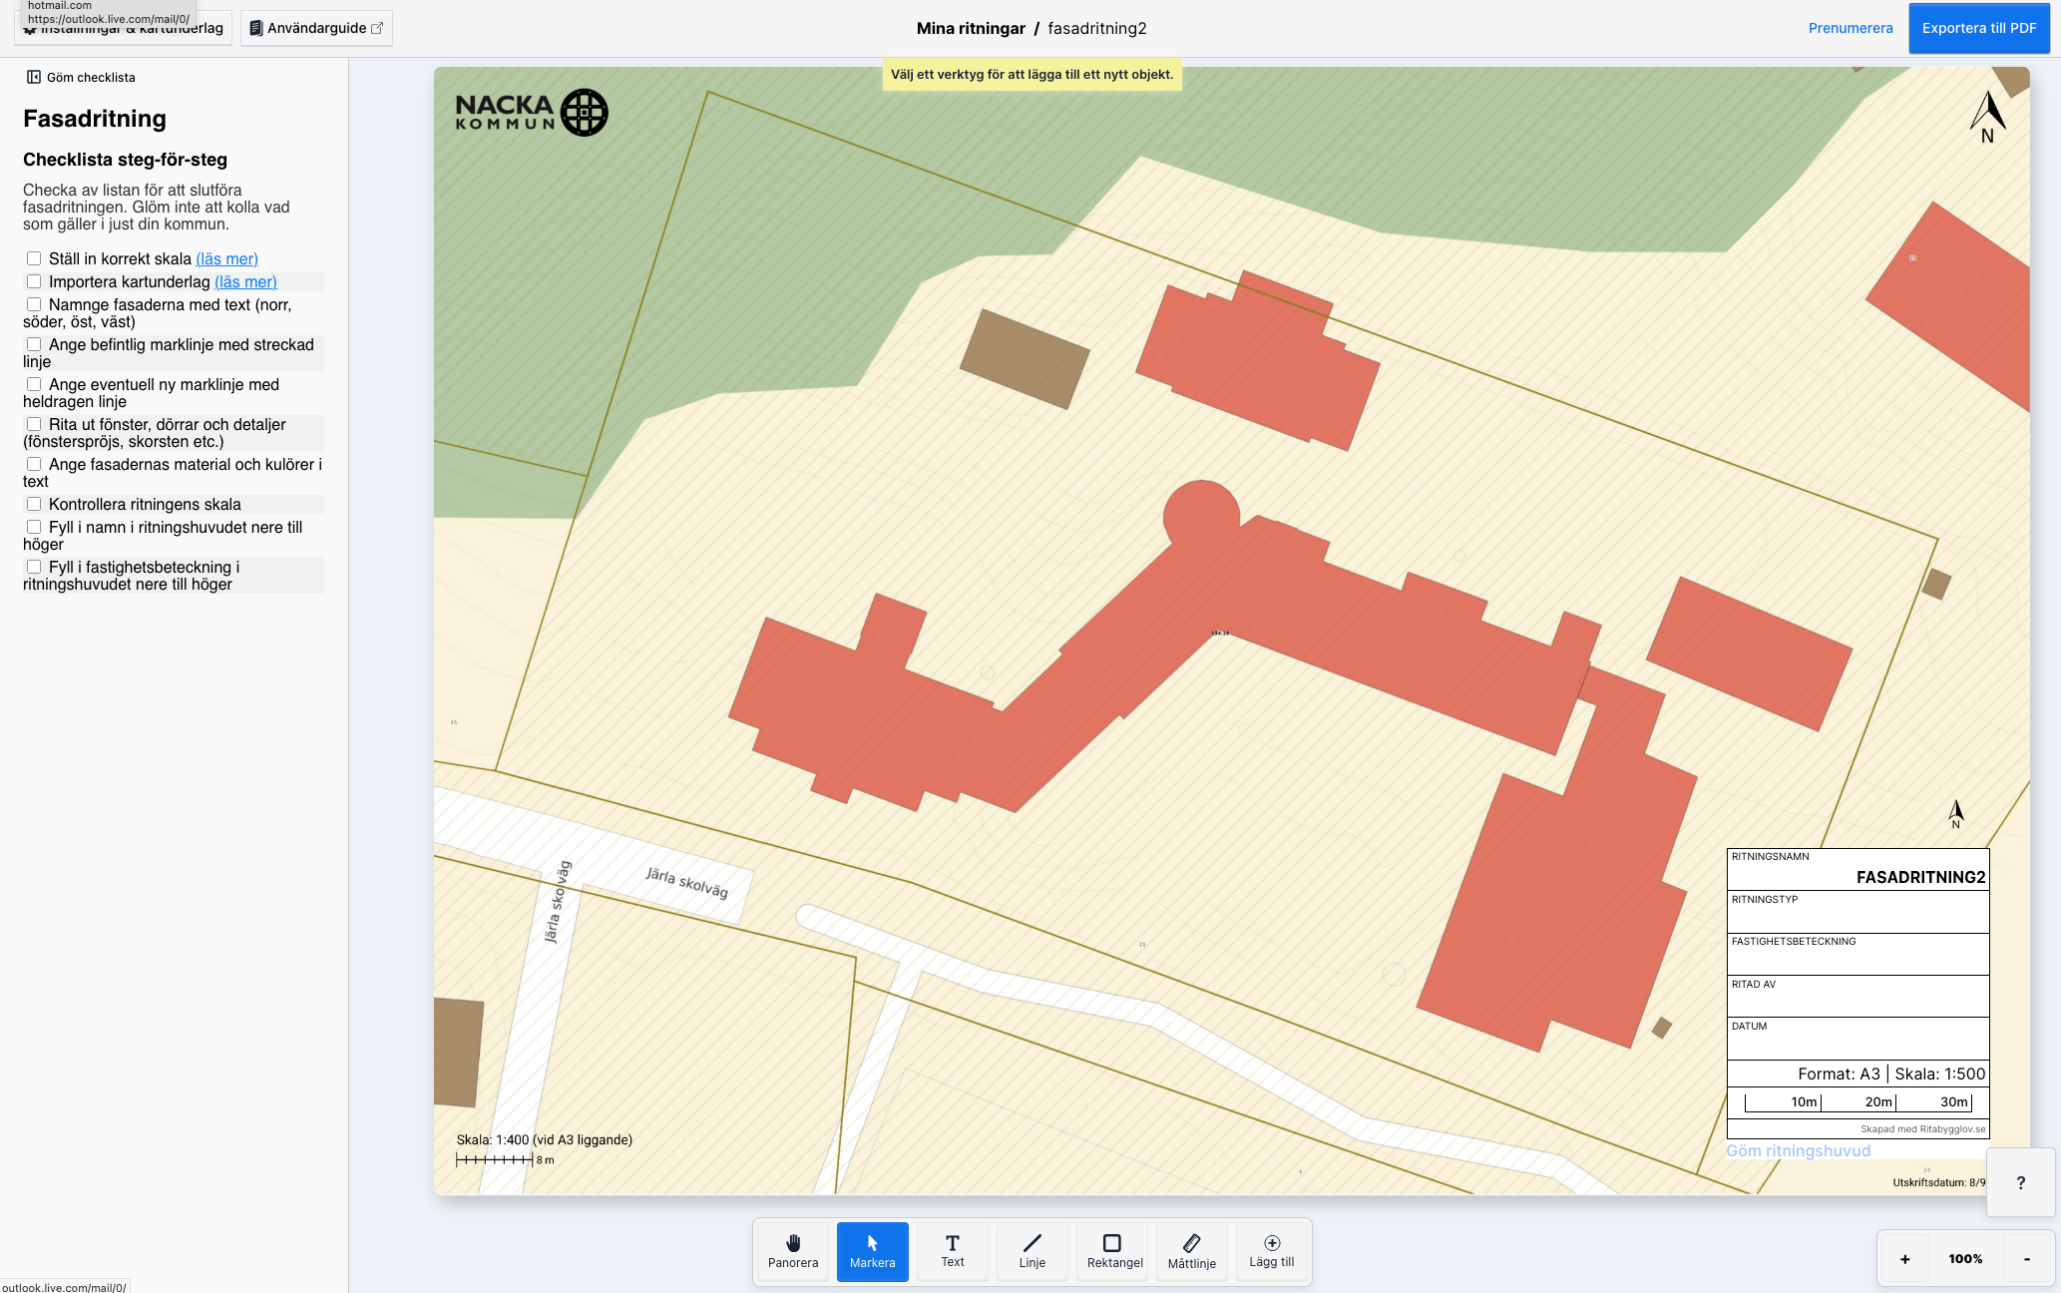
Task: Open the Lägg till menu
Action: 1271,1251
